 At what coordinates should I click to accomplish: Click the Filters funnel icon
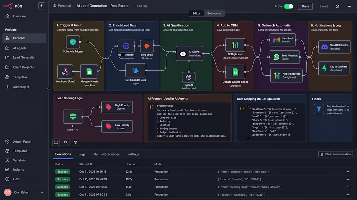coord(319,109)
